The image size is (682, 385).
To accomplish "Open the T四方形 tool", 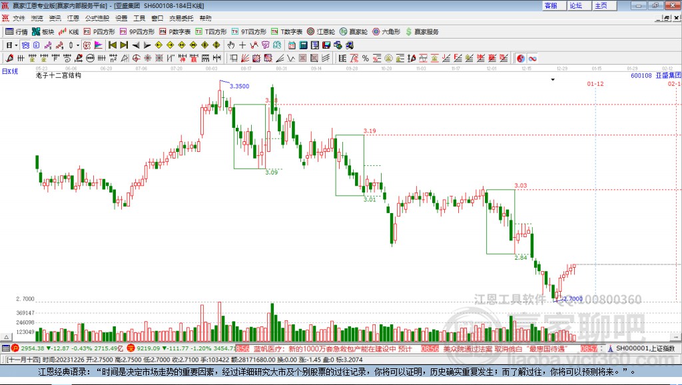I will point(211,32).
